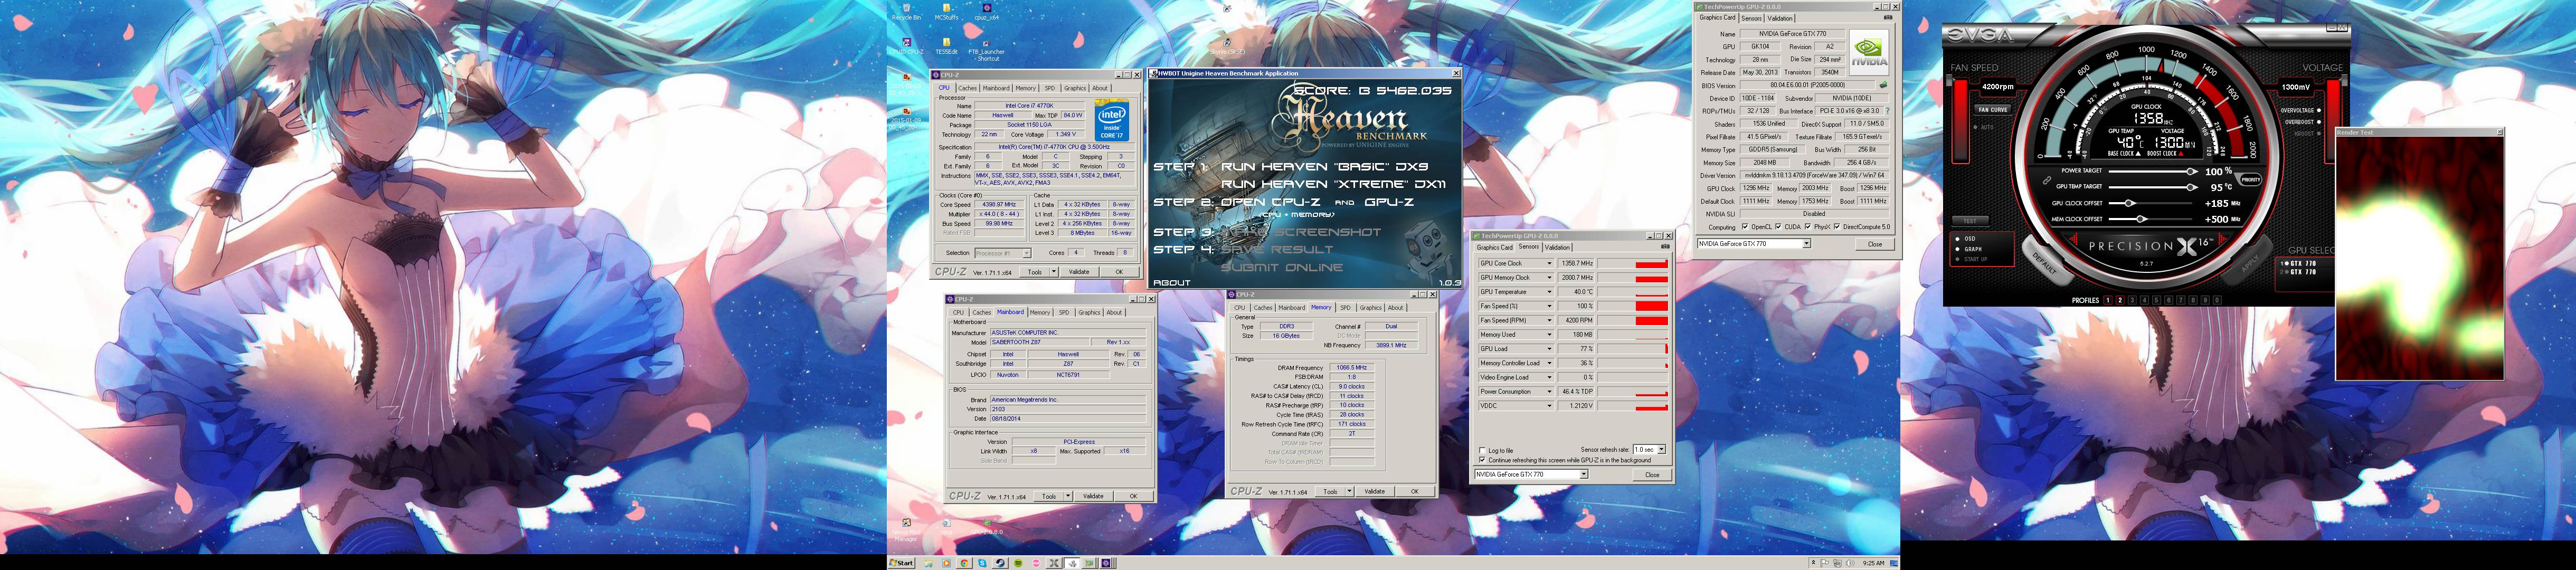This screenshot has height=570, width=2576.
Task: Click the FAN CURVE button in Precision X
Action: [1993, 110]
